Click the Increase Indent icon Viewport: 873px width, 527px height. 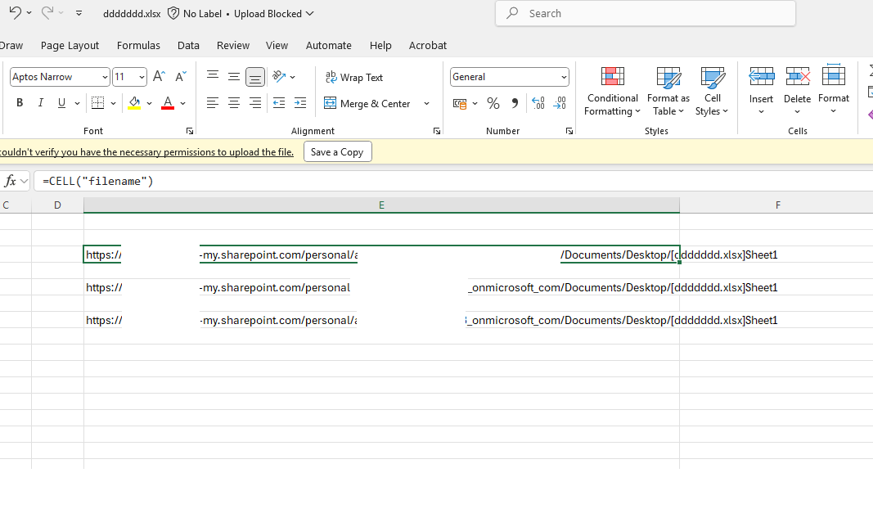(x=300, y=102)
